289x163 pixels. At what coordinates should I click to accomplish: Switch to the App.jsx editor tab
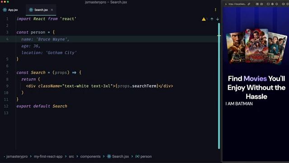click(x=10, y=10)
